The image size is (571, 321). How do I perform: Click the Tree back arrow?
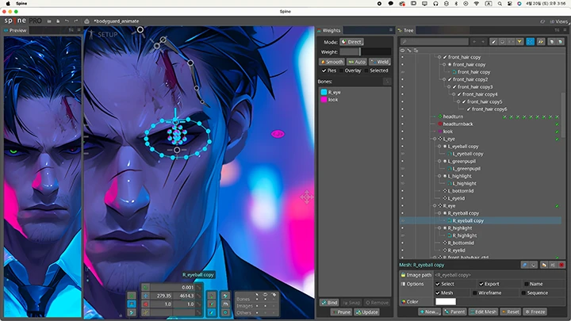click(474, 42)
